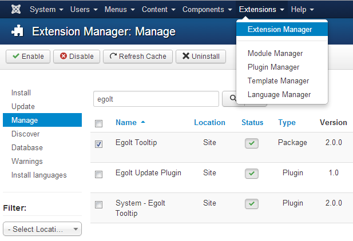The image size is (353, 241).
Task: Go to the Discover sidebar link
Action: [x=25, y=134]
